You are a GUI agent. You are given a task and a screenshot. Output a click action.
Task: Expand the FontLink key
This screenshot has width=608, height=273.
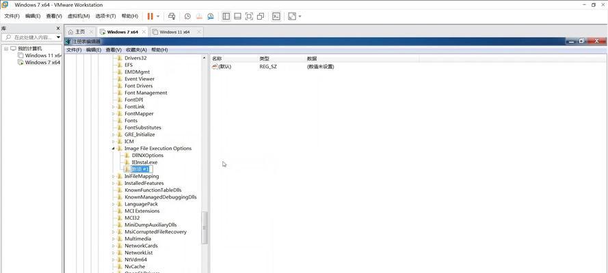pyautogui.click(x=114, y=106)
